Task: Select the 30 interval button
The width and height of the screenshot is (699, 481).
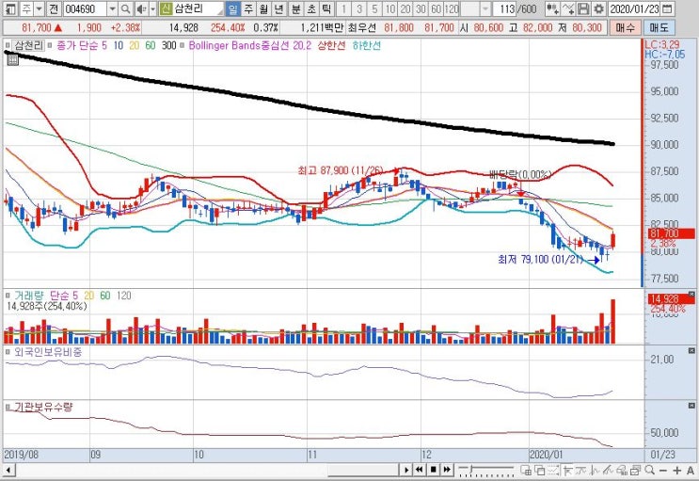Action: (x=421, y=8)
